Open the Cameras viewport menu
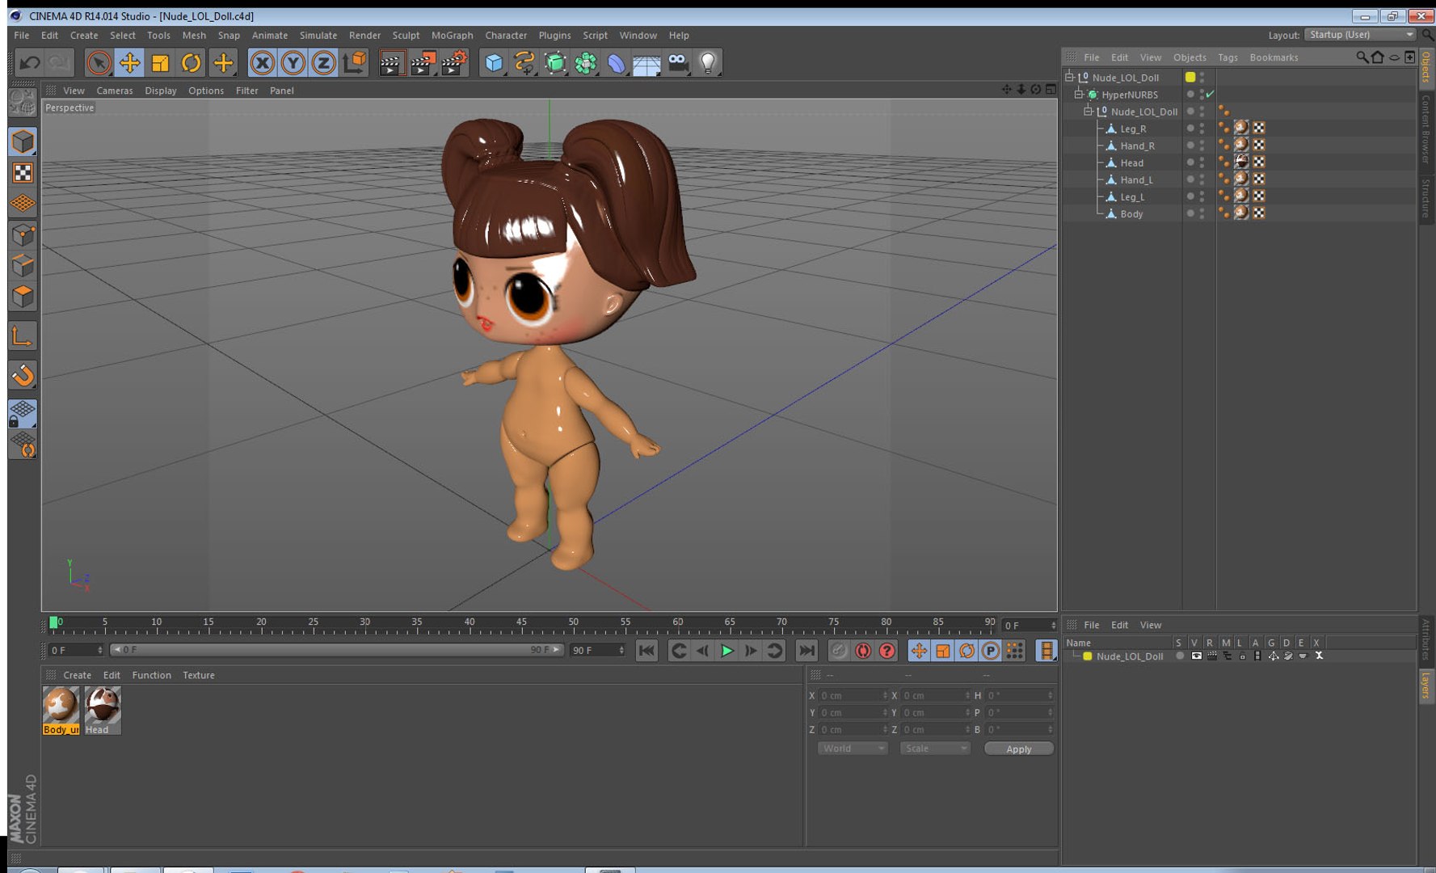Viewport: 1436px width, 873px height. (115, 91)
